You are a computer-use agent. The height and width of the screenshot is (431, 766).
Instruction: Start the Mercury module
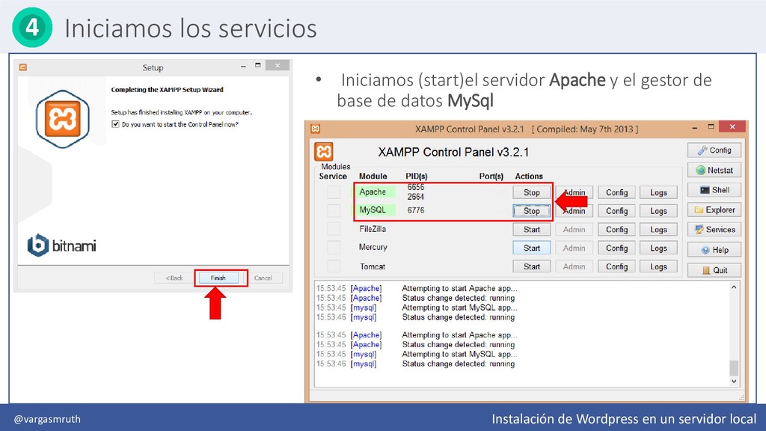pos(532,248)
